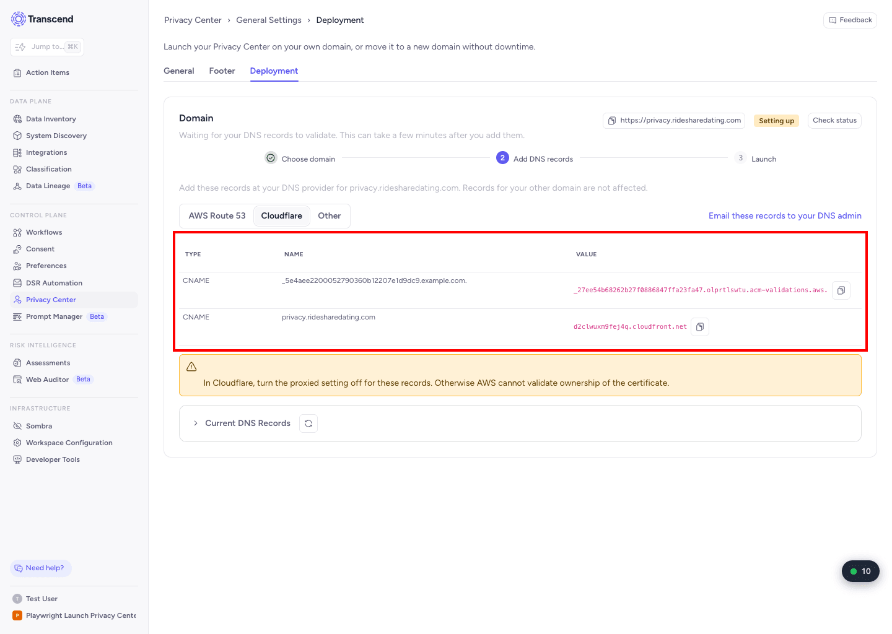Image resolution: width=892 pixels, height=634 pixels.
Task: Select the Cloudflare provider tab
Action: click(x=282, y=216)
